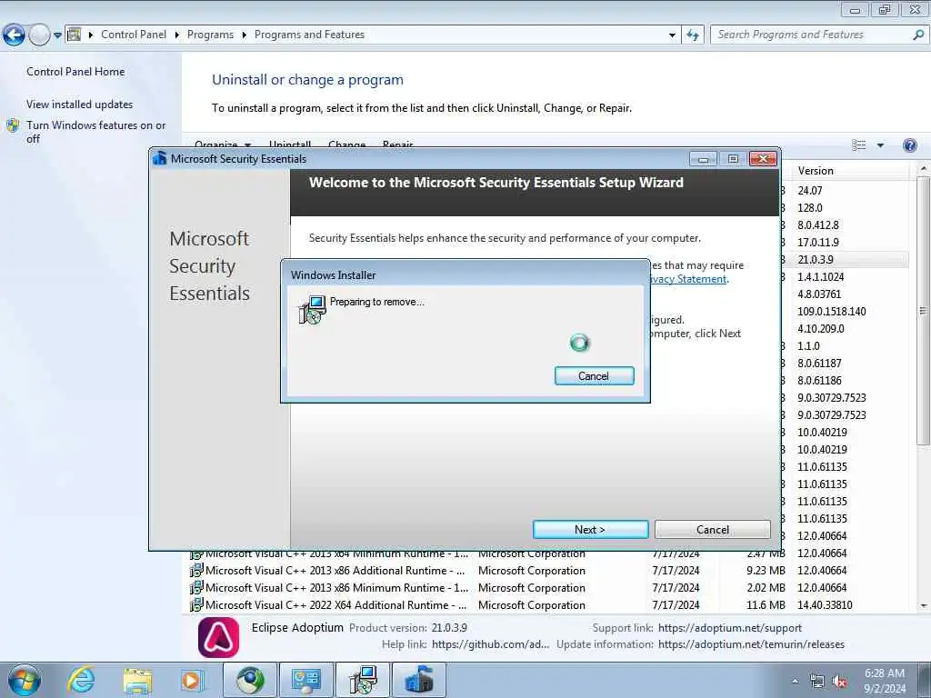Click the Windows Installer computer icon
The height and width of the screenshot is (698, 931).
pos(312,309)
